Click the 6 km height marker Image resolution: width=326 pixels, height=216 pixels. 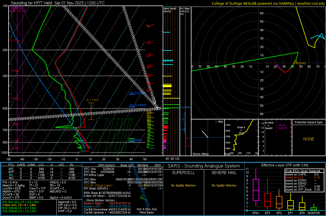15,99
